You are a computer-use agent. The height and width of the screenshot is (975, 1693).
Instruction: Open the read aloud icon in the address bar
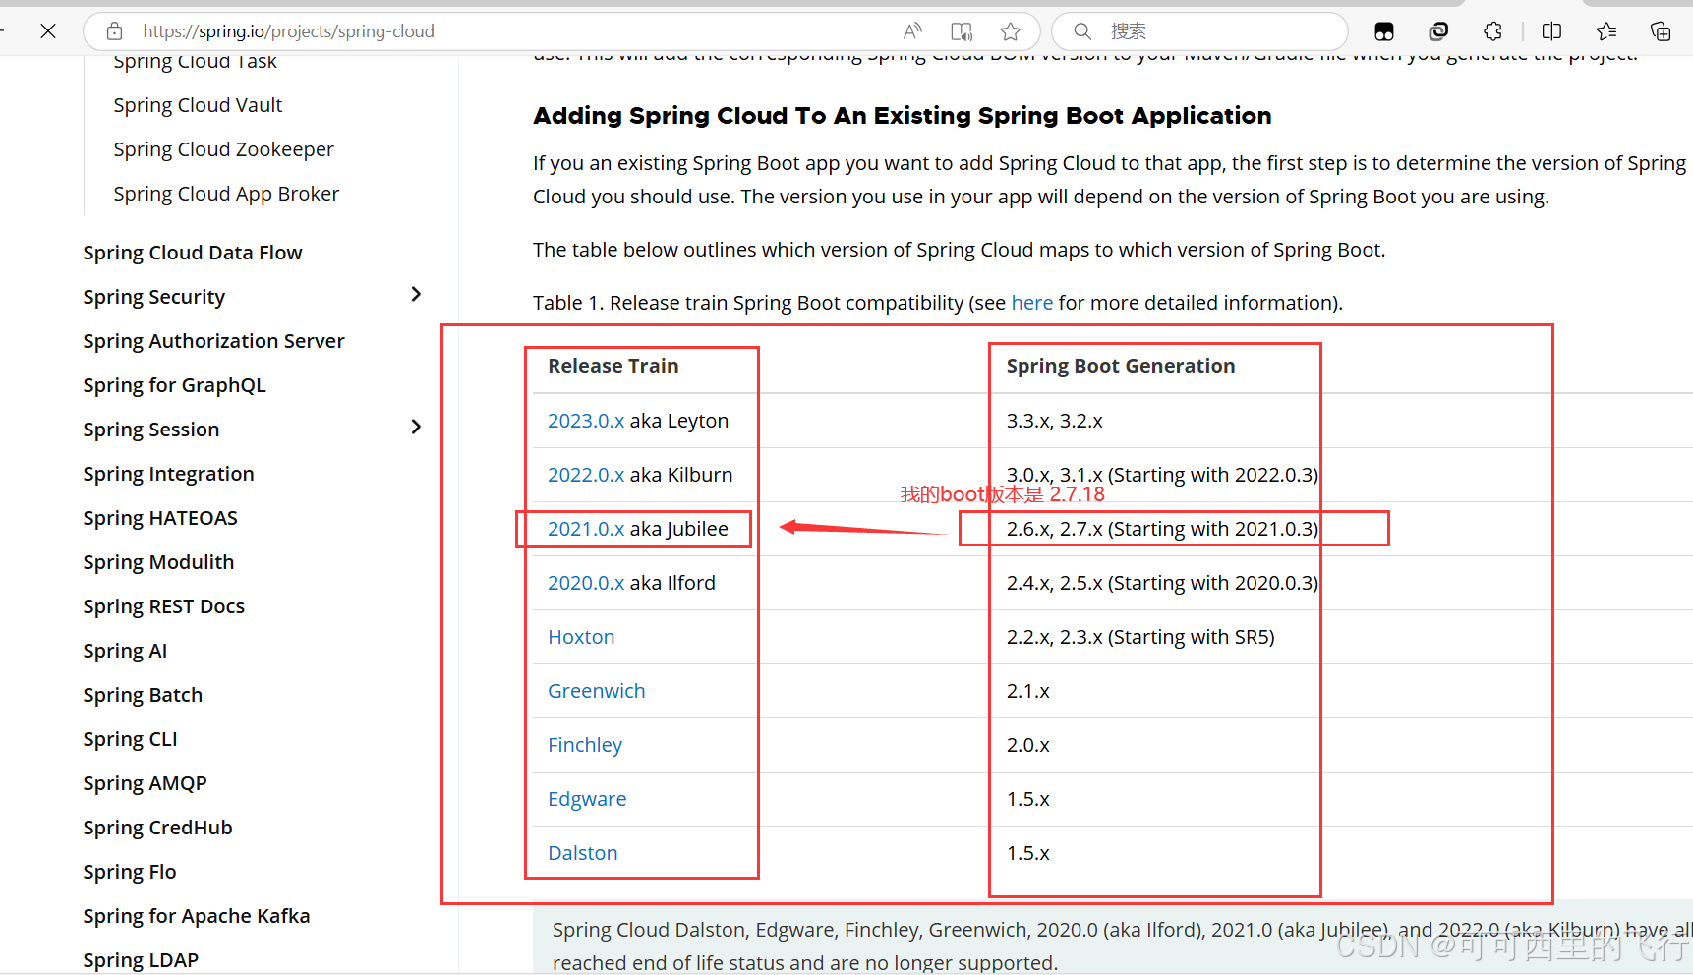pos(912,31)
